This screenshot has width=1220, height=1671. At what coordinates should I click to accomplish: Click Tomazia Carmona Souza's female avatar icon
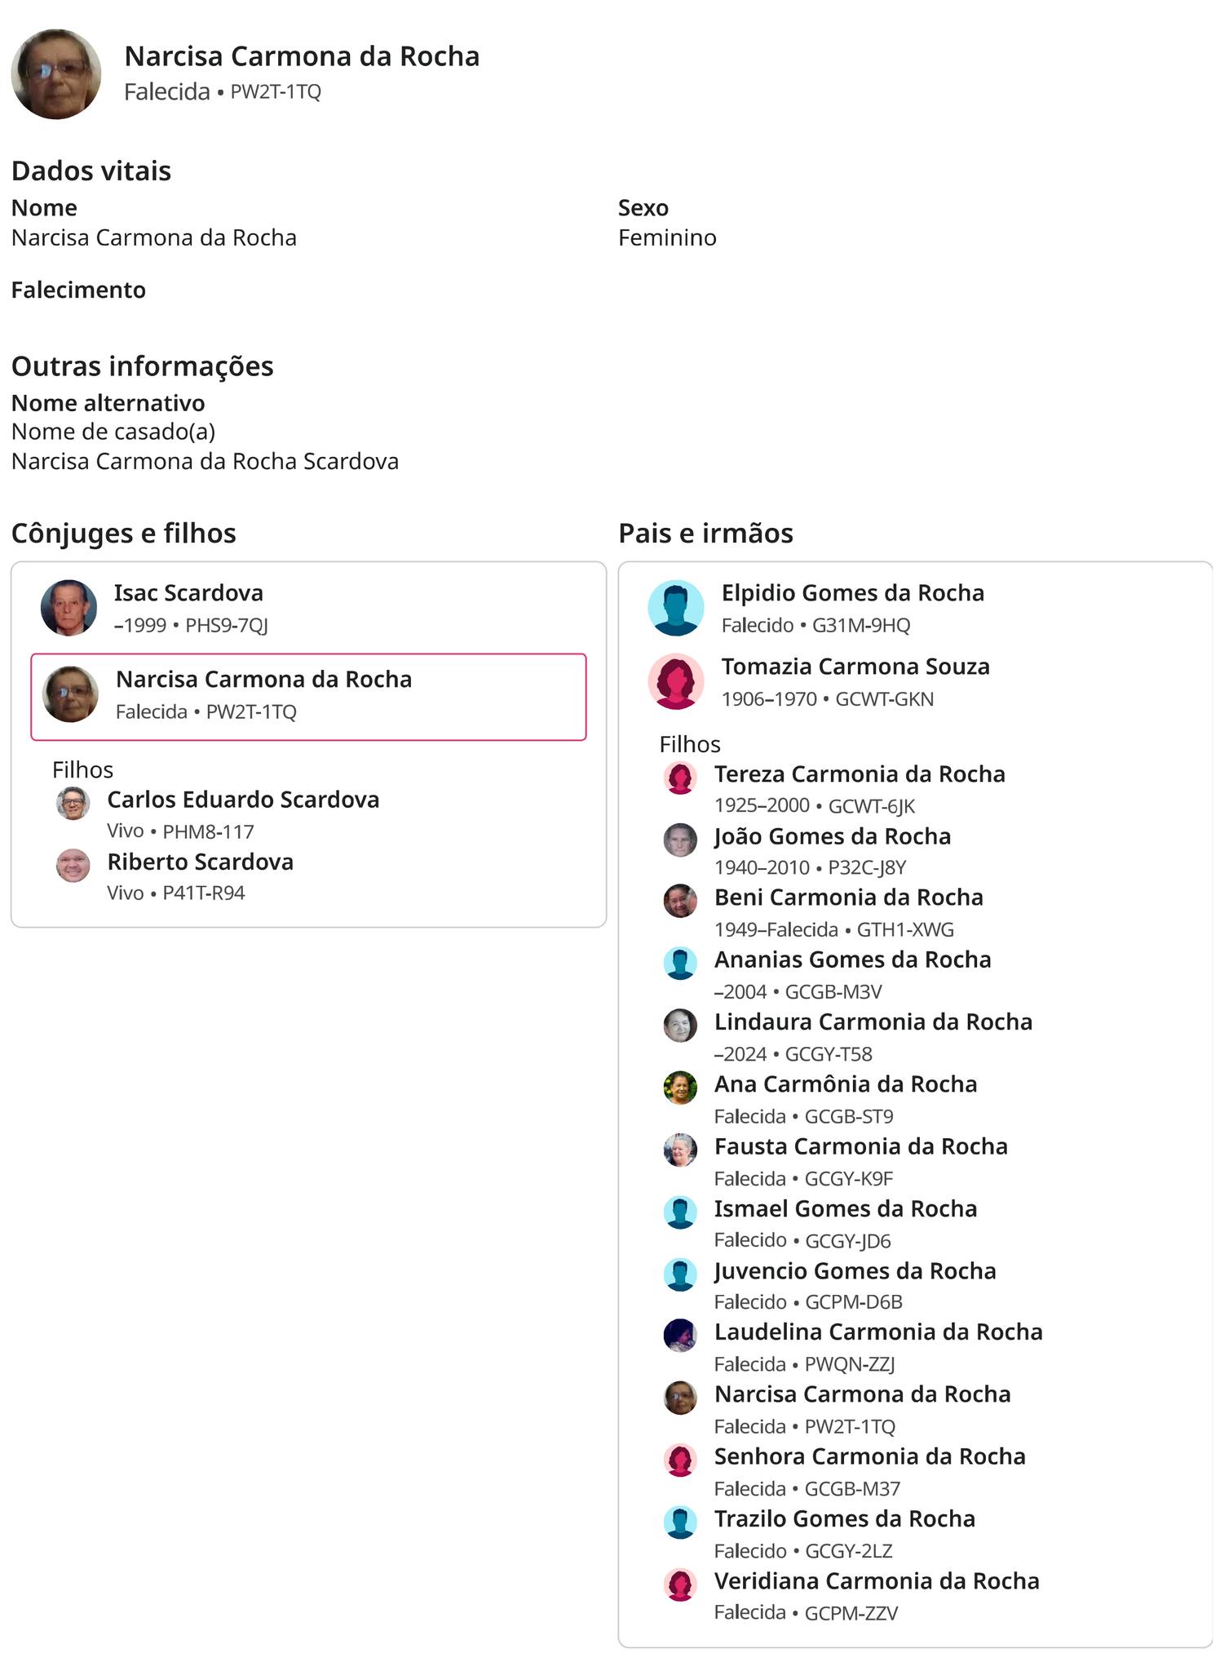coord(676,681)
